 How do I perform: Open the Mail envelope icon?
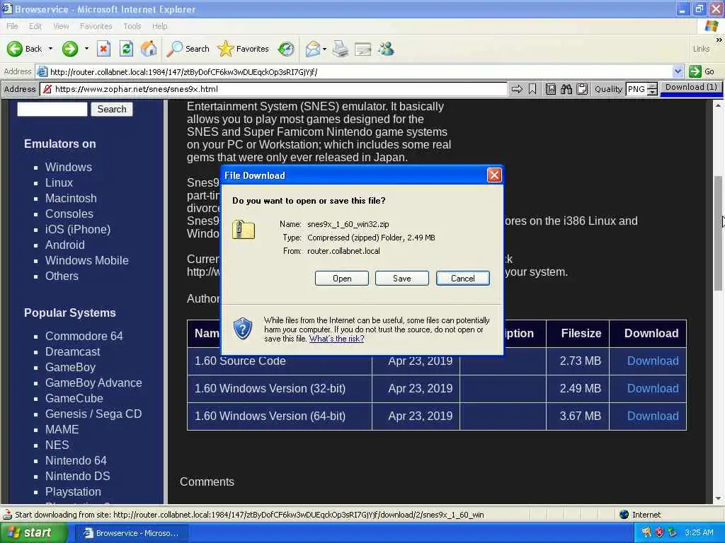pos(313,49)
